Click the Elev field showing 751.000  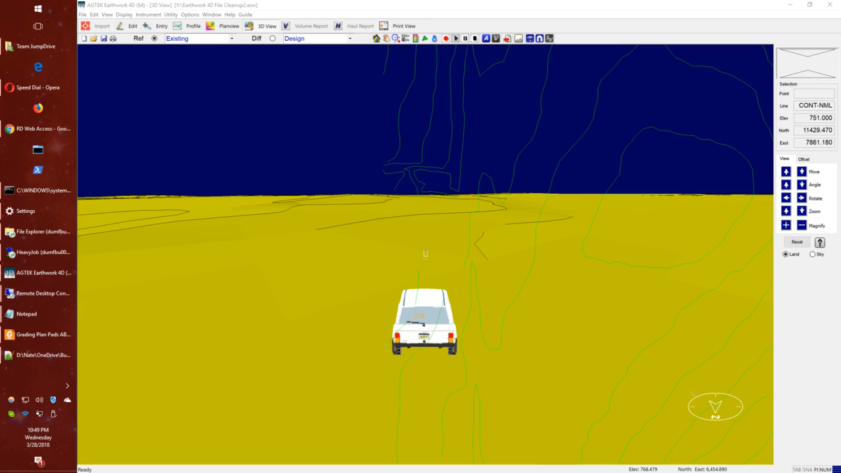coord(814,118)
